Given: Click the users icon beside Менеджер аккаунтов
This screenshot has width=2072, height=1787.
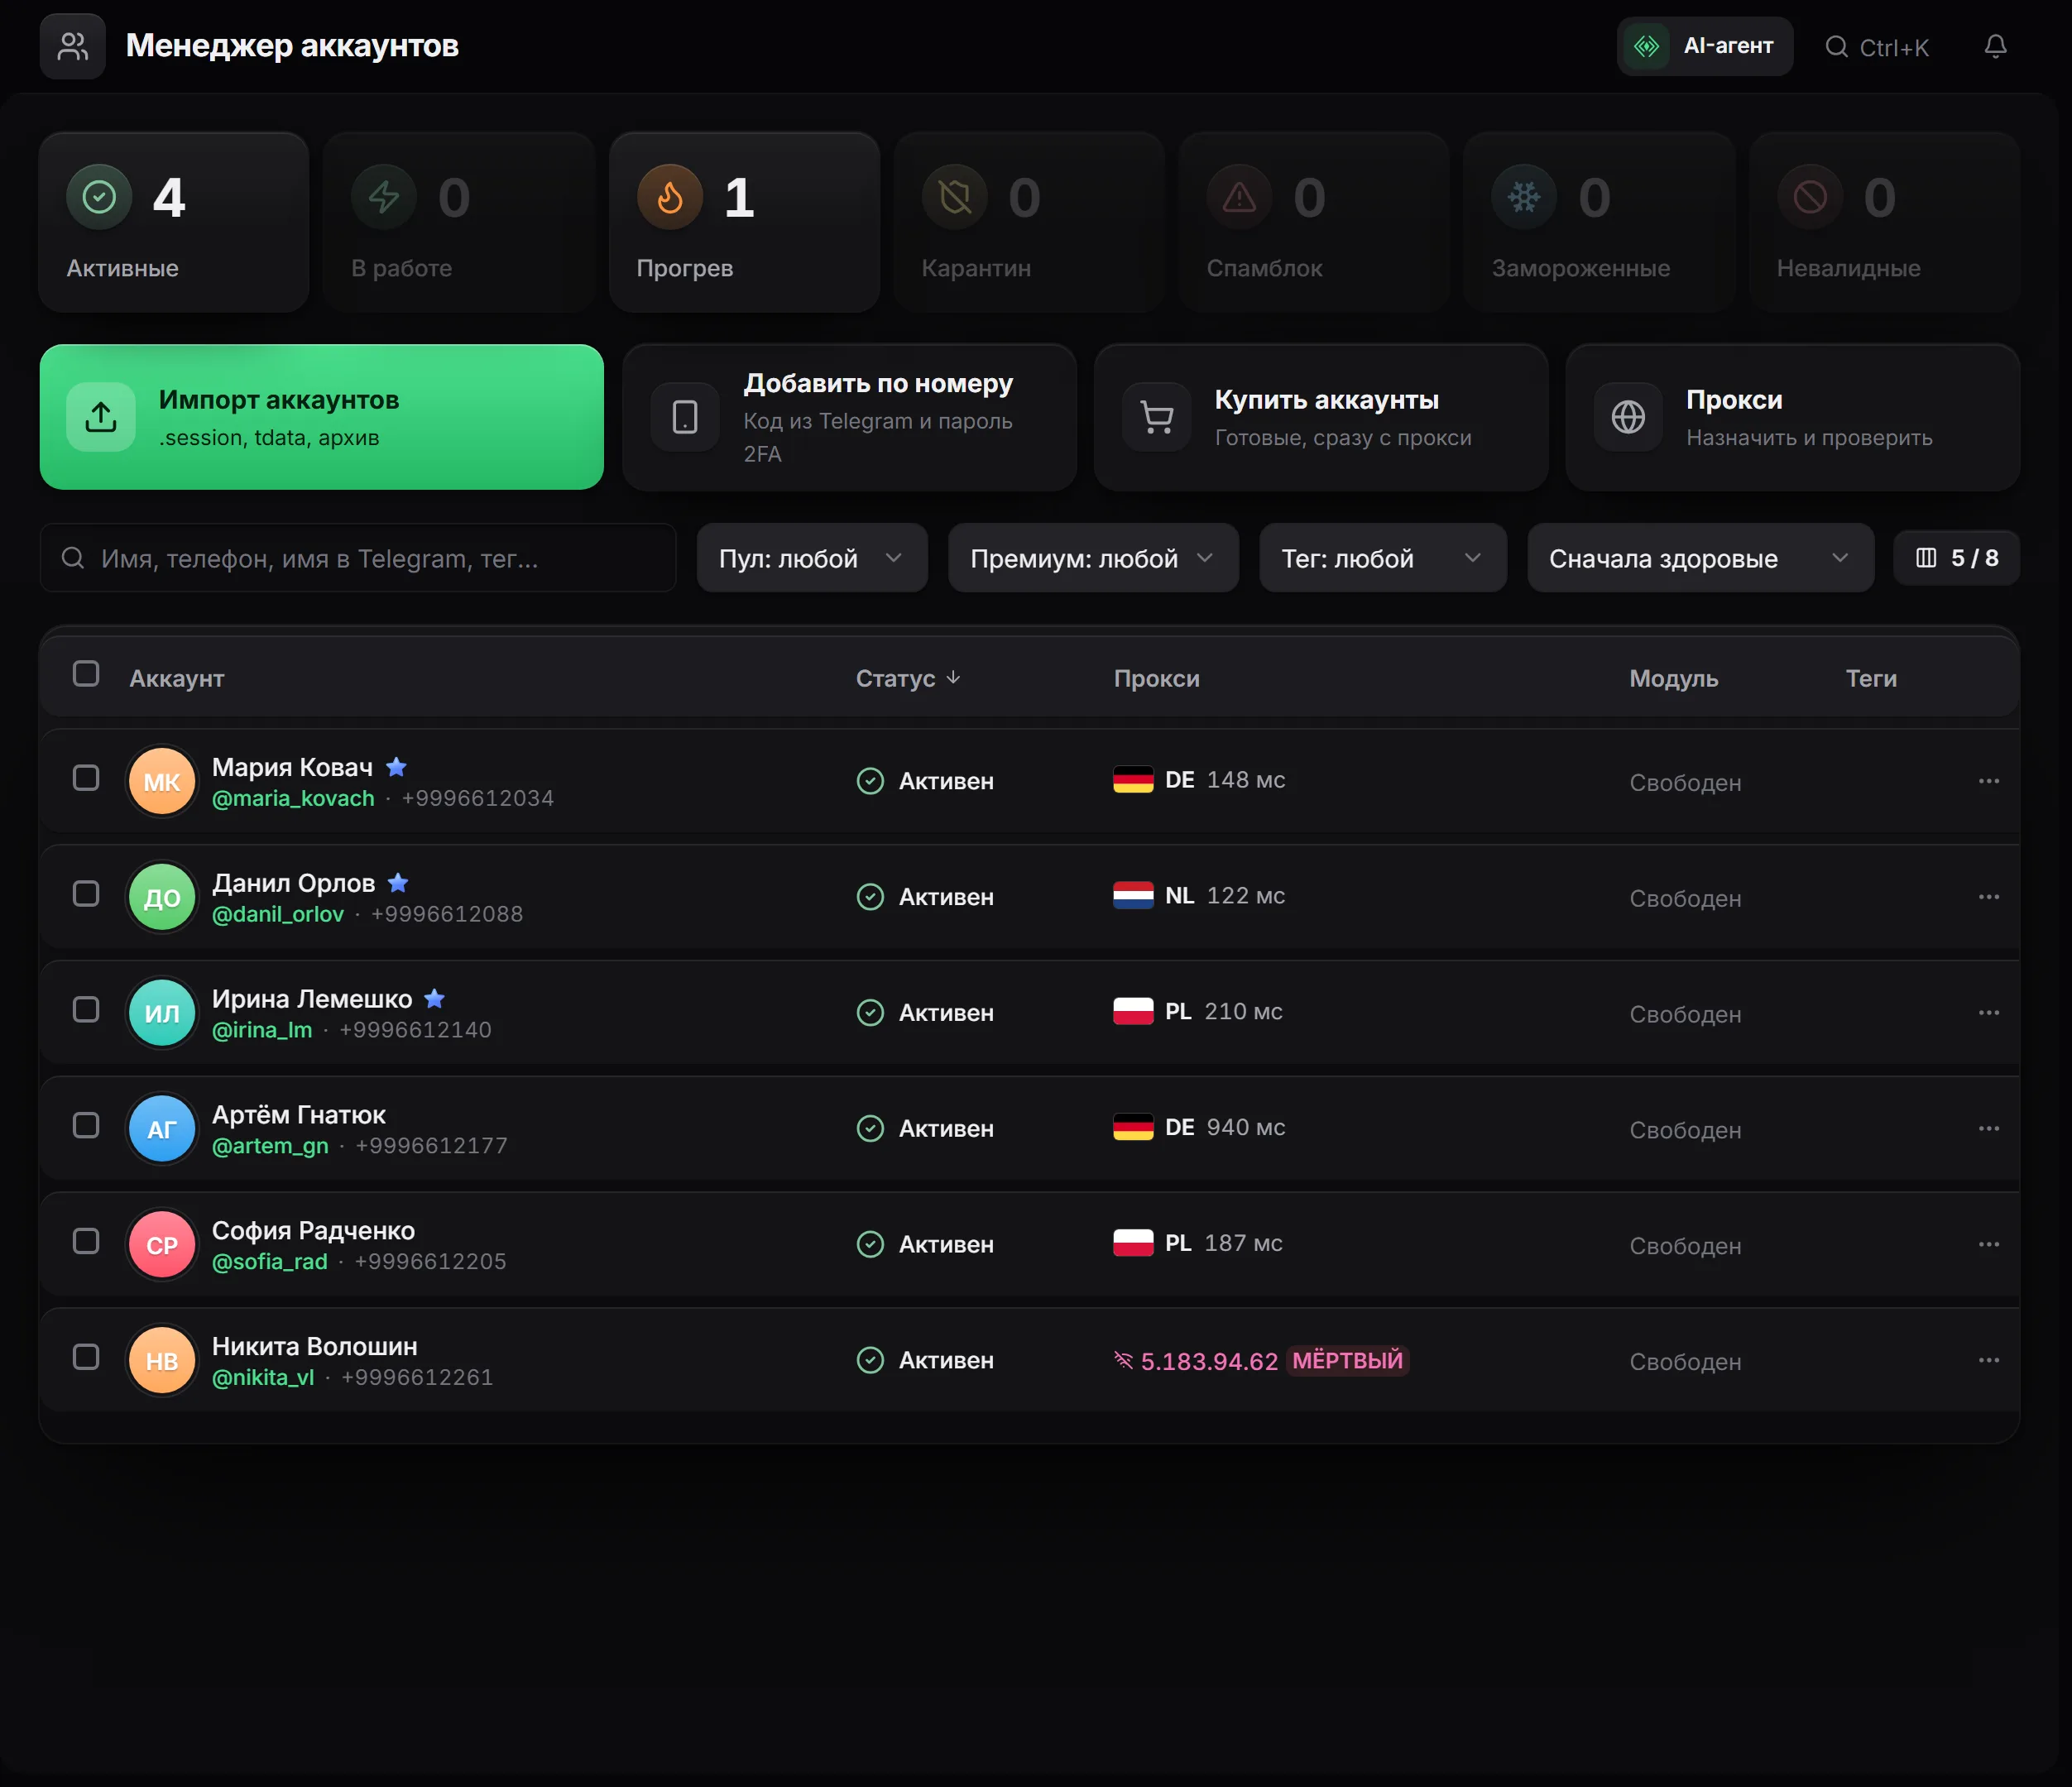Looking at the screenshot, I should [x=73, y=46].
